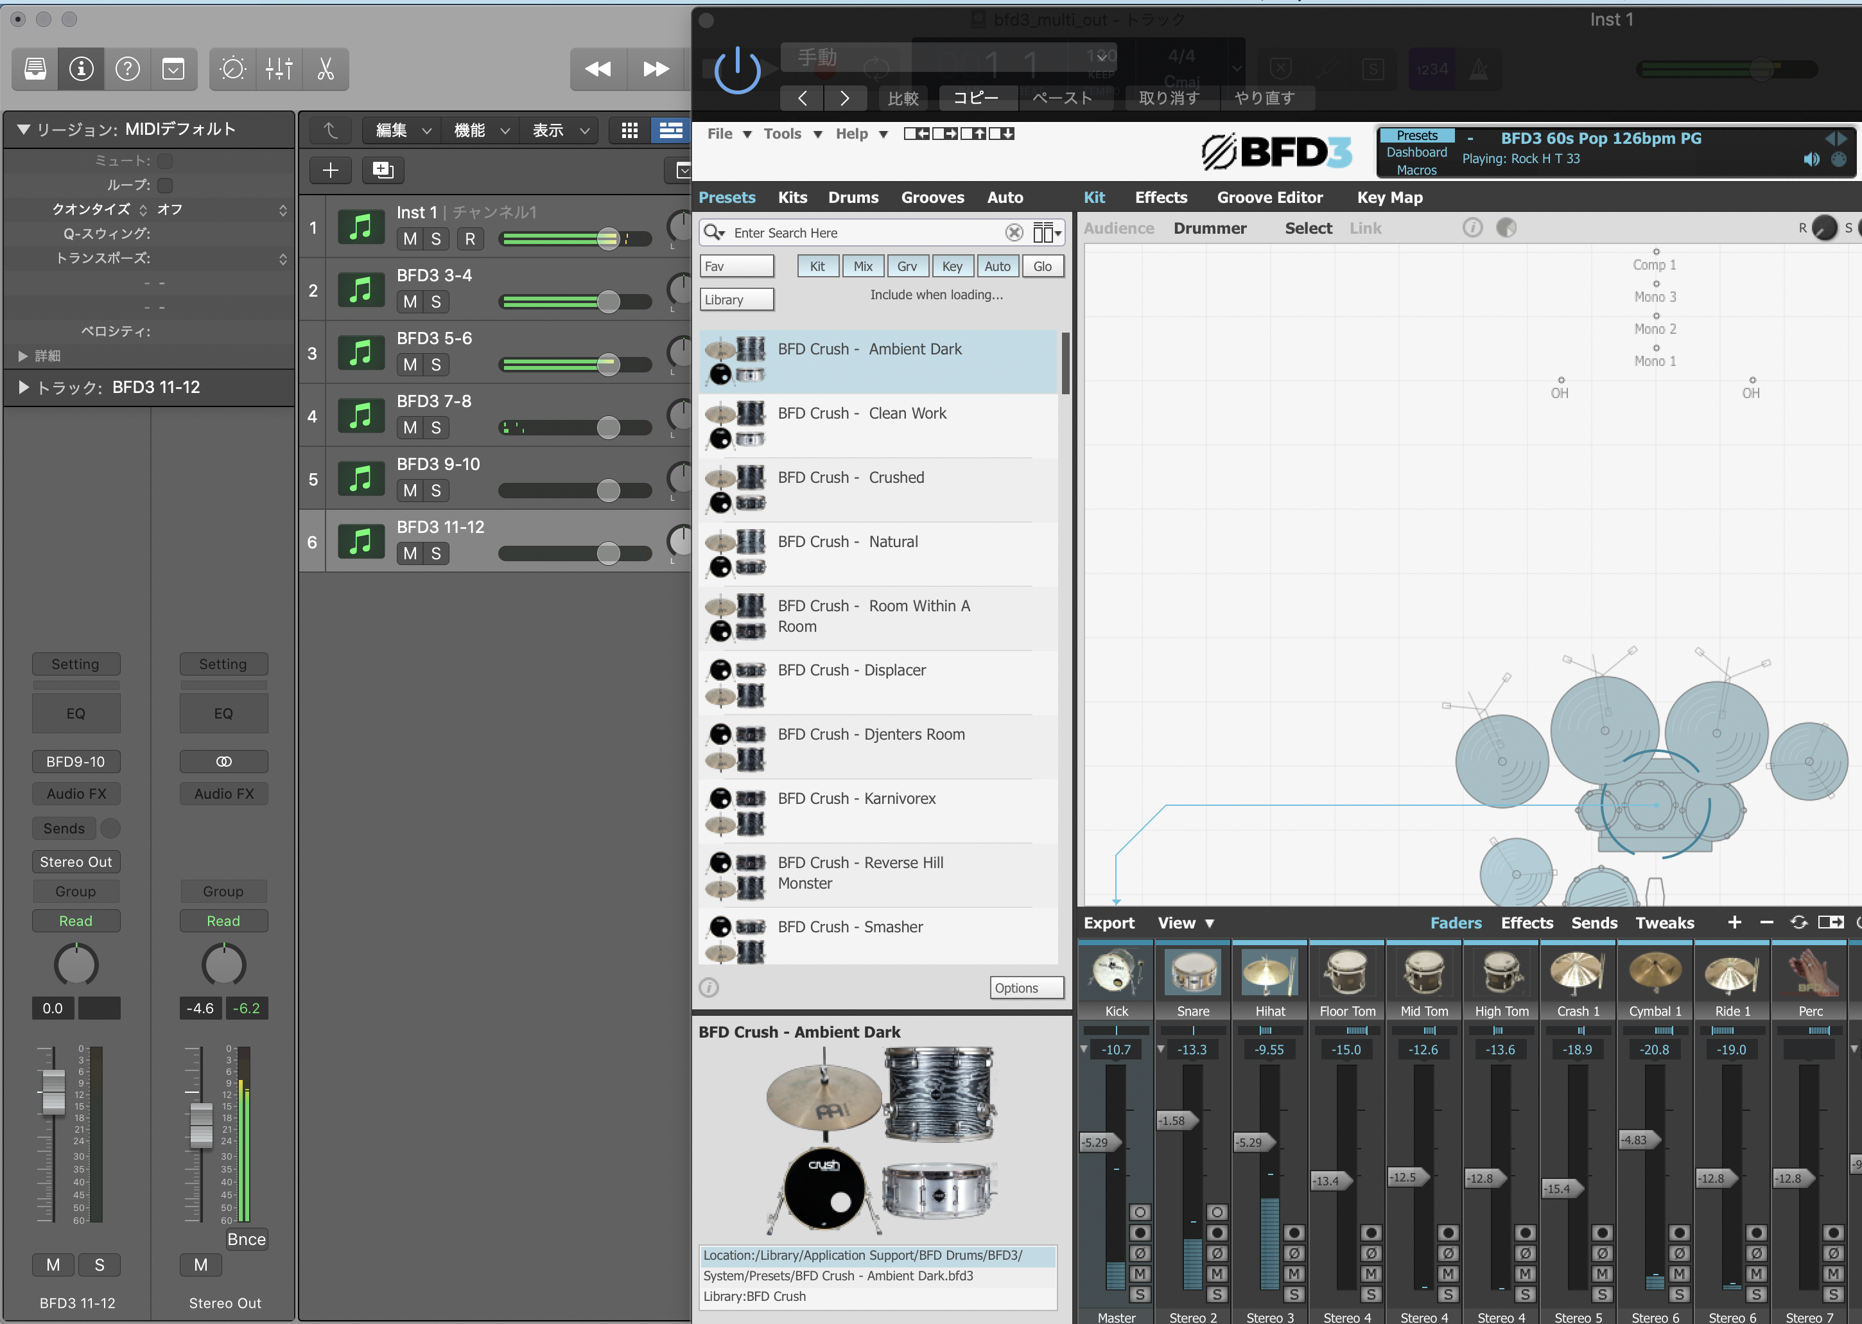Click the kit view info icon
This screenshot has width=1862, height=1324.
1472,229
